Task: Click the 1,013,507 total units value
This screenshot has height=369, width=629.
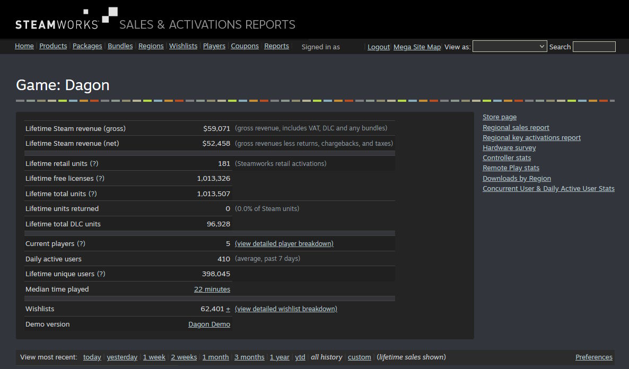Action: click(x=213, y=194)
